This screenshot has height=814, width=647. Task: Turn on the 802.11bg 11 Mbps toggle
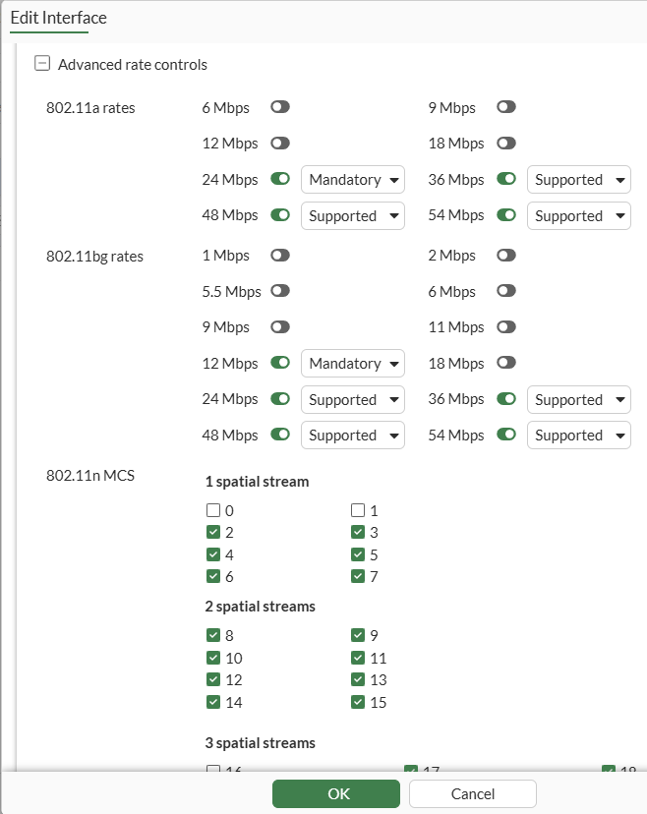pyautogui.click(x=506, y=327)
